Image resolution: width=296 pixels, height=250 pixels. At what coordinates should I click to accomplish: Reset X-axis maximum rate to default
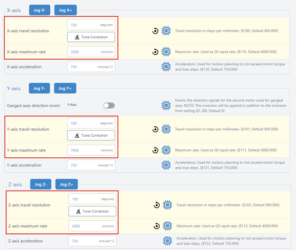tap(155, 52)
